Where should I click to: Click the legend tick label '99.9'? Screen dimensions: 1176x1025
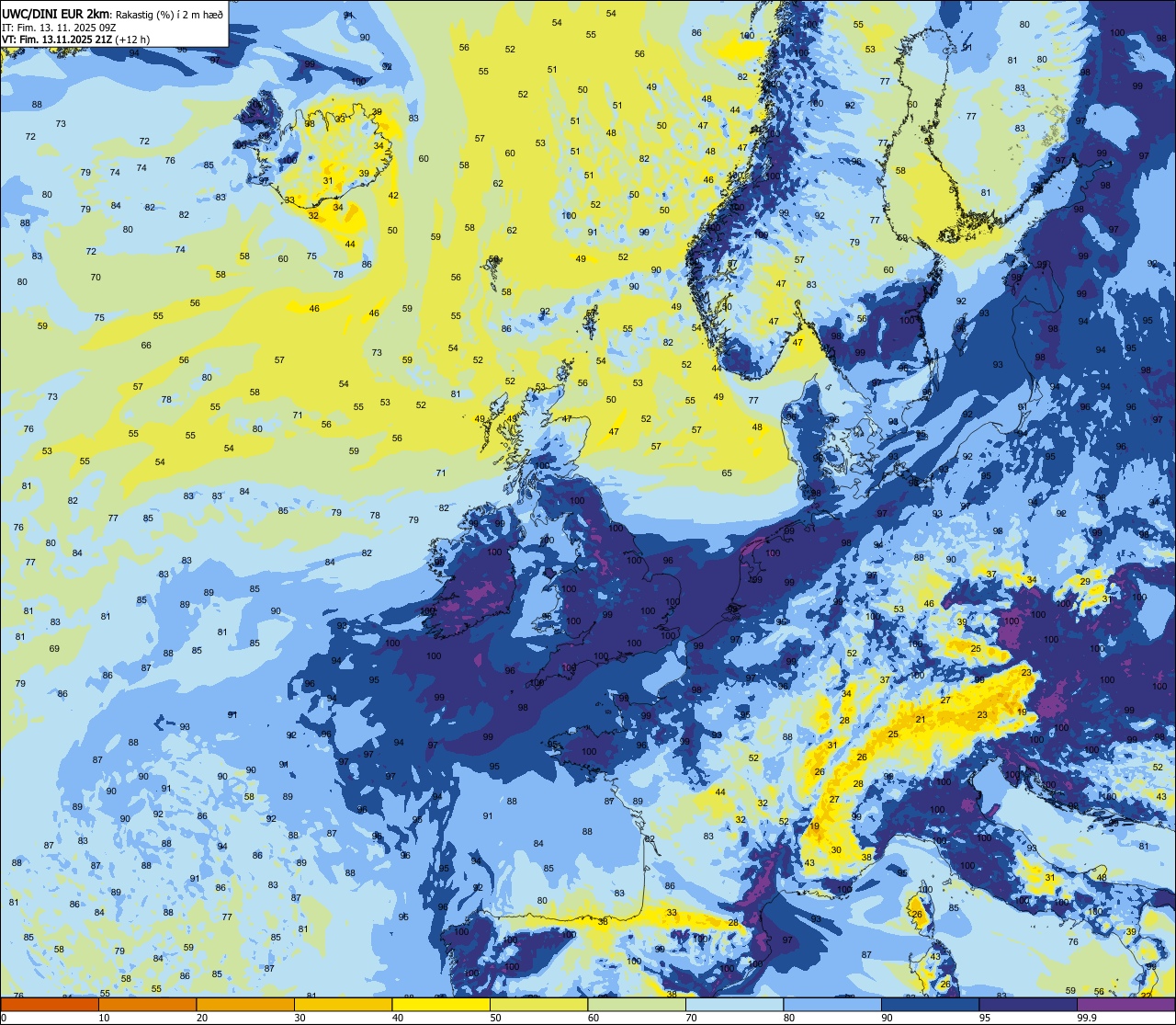point(1087,1018)
